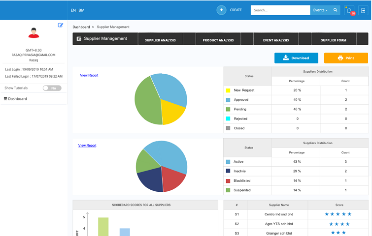Click the orange Print button
Image resolution: width=372 pixels, height=236 pixels.
pos(346,58)
